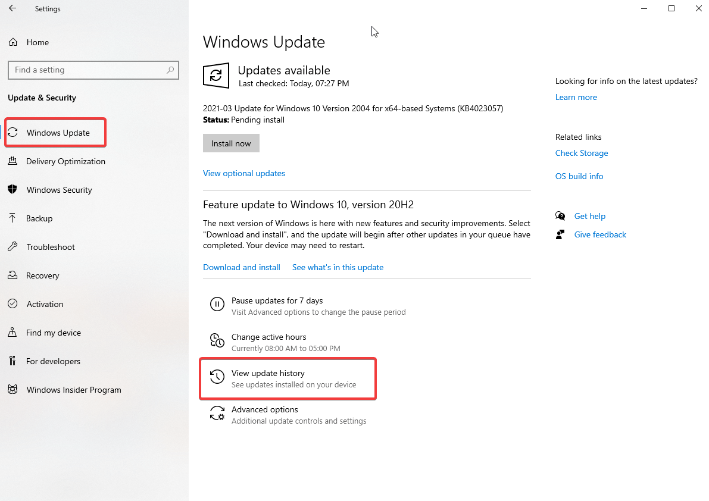
Task: Open Recovery using its refresh icon
Action: (x=13, y=275)
